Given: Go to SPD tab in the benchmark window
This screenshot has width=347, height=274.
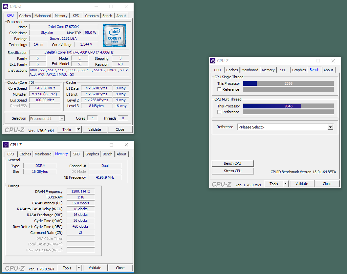Looking at the screenshot, I should point(283,70).
